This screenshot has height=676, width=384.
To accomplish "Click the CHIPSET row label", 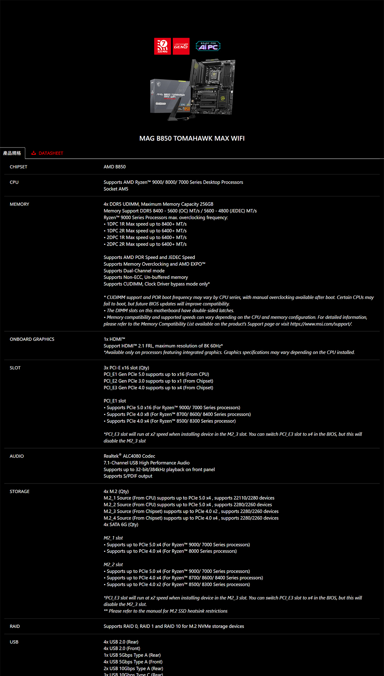I will tap(18, 167).
